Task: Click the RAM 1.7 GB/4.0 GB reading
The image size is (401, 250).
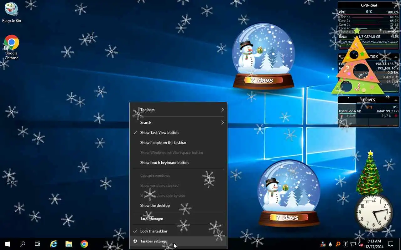Action: coord(369,37)
